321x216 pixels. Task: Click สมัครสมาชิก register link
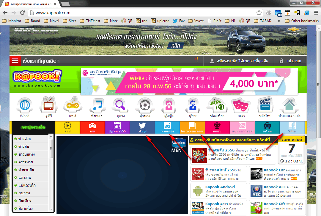(239, 61)
